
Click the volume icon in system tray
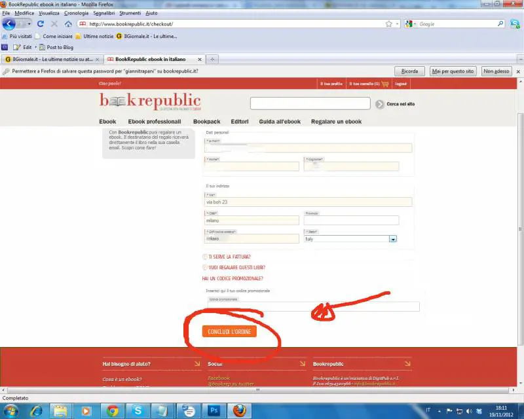pos(469,411)
